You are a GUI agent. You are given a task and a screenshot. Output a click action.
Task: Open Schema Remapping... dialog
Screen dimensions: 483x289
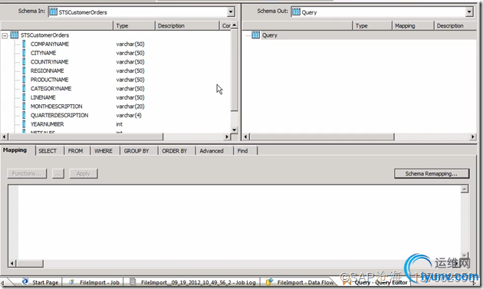click(431, 173)
